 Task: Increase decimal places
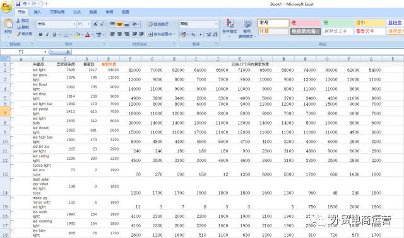(208, 35)
